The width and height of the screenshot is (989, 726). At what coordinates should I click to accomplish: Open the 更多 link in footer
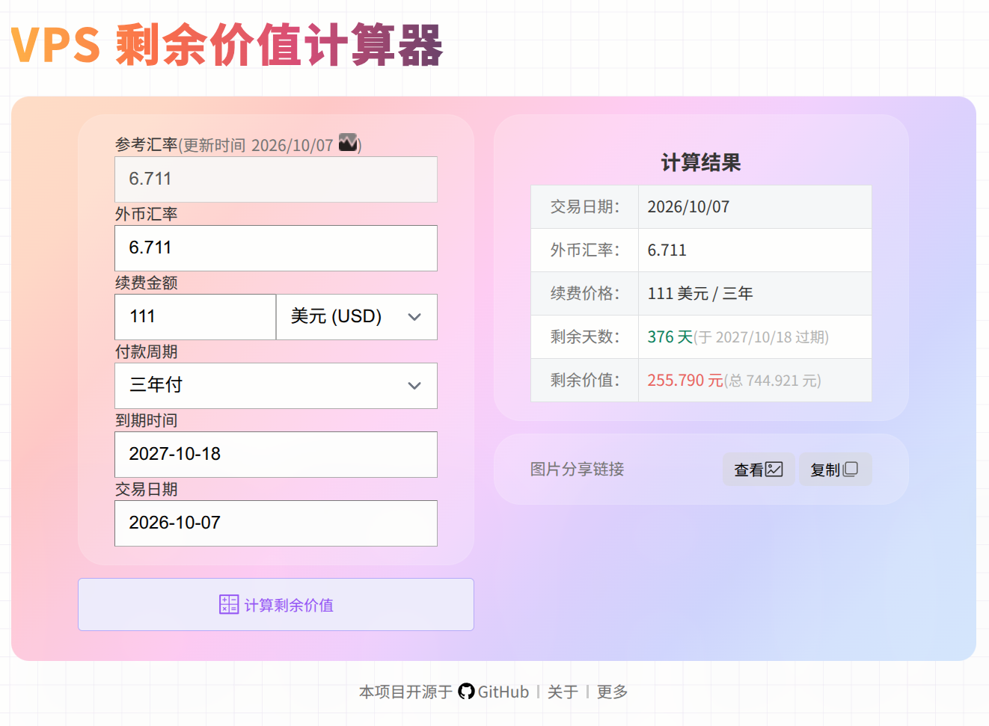pos(612,692)
